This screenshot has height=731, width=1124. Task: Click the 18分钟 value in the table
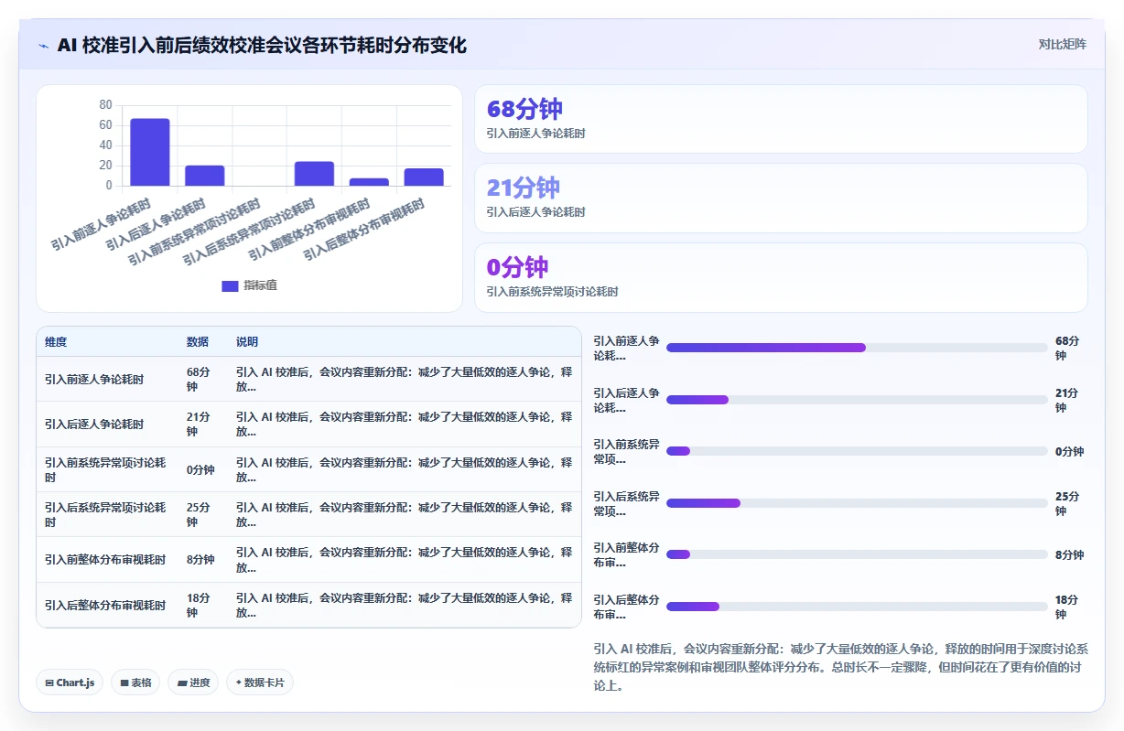tap(199, 605)
